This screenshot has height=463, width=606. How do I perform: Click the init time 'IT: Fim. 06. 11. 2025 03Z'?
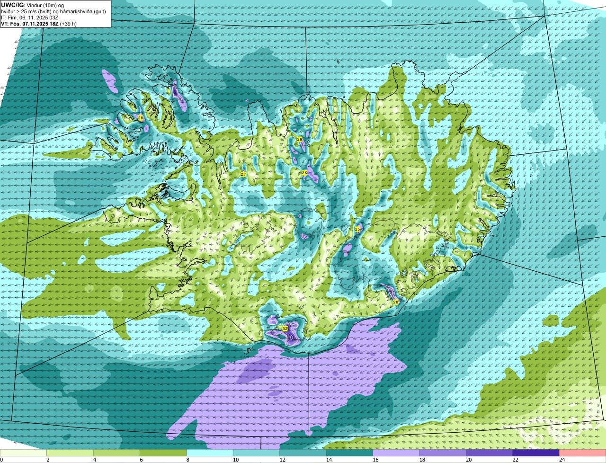(x=30, y=18)
